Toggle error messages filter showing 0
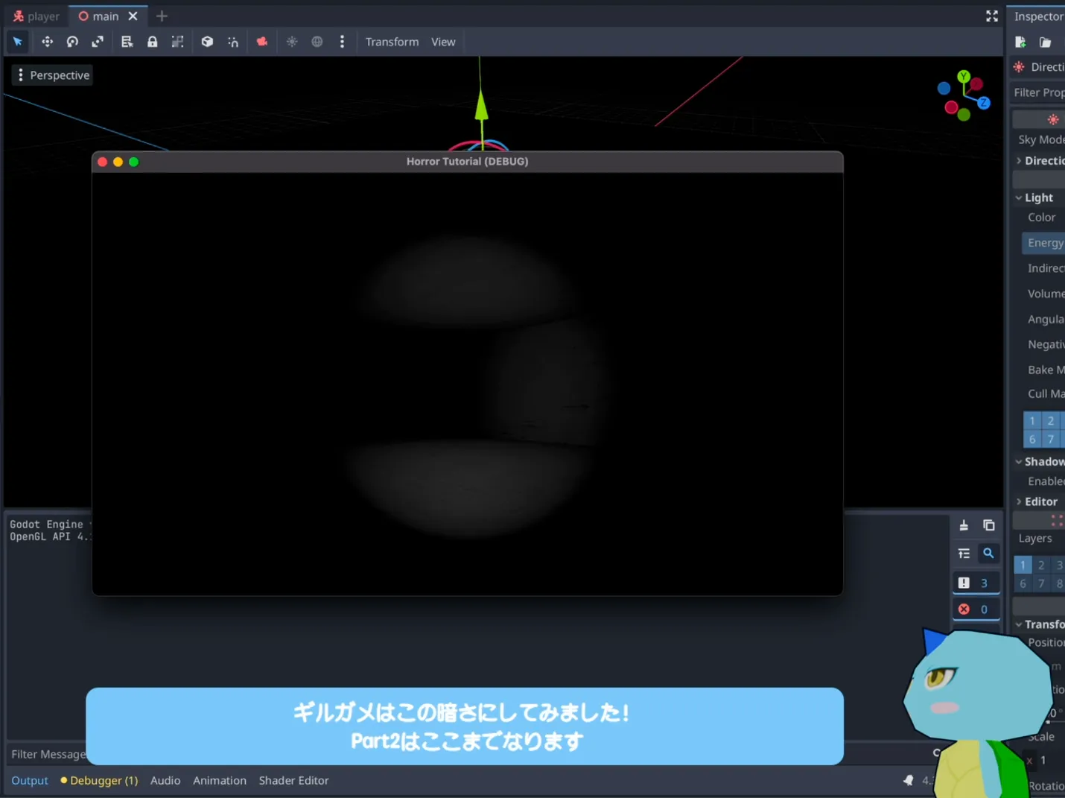This screenshot has width=1065, height=798. click(975, 609)
